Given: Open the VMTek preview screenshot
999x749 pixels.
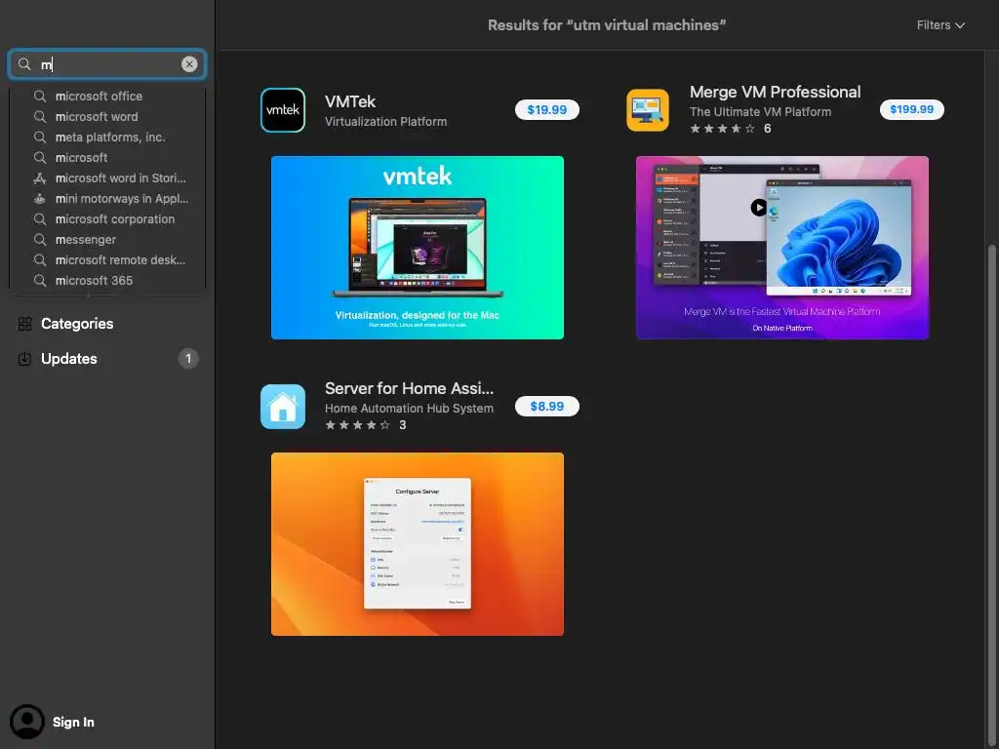Looking at the screenshot, I should coord(418,248).
